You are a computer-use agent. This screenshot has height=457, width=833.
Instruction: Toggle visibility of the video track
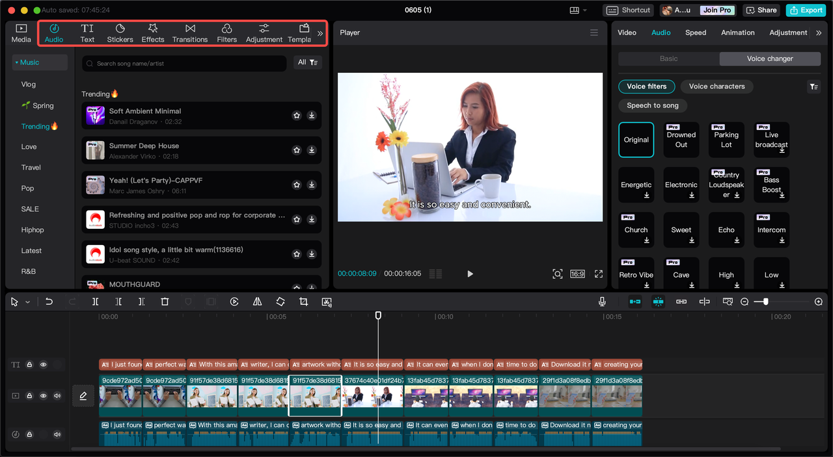pyautogui.click(x=44, y=395)
